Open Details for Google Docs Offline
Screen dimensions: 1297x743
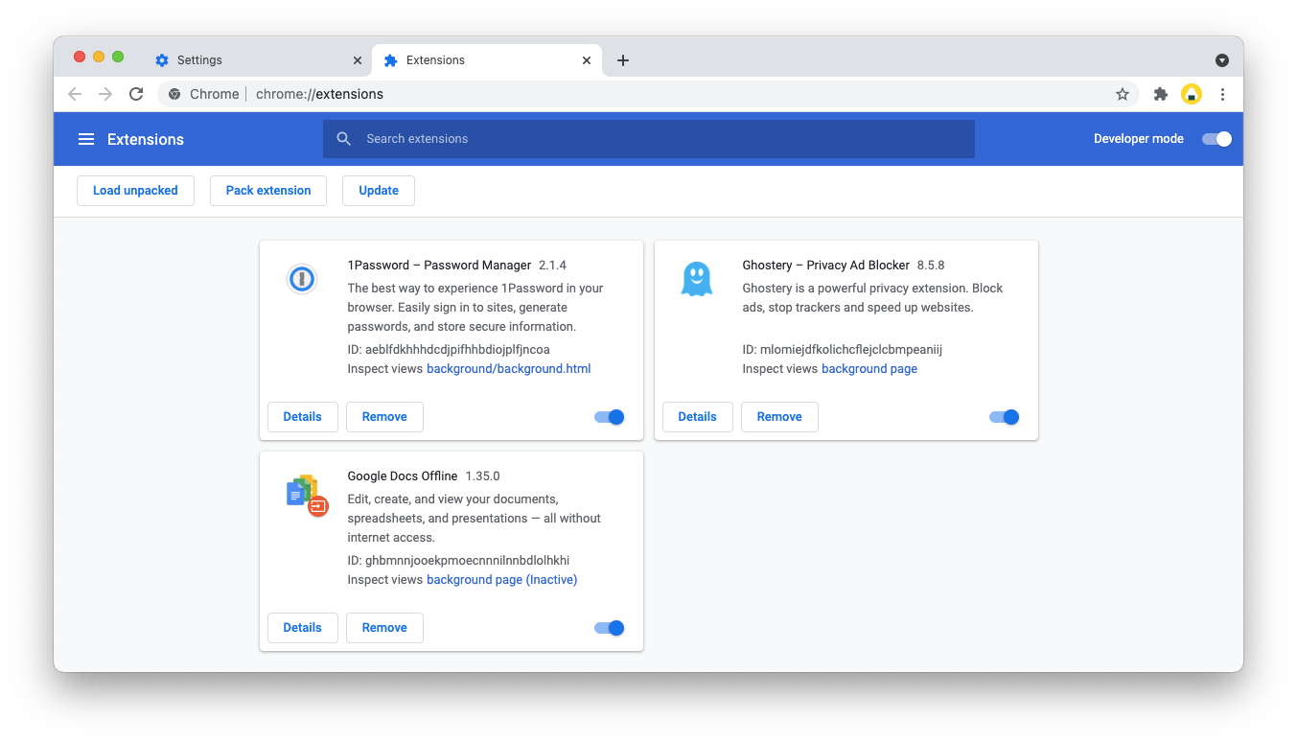[x=303, y=628]
